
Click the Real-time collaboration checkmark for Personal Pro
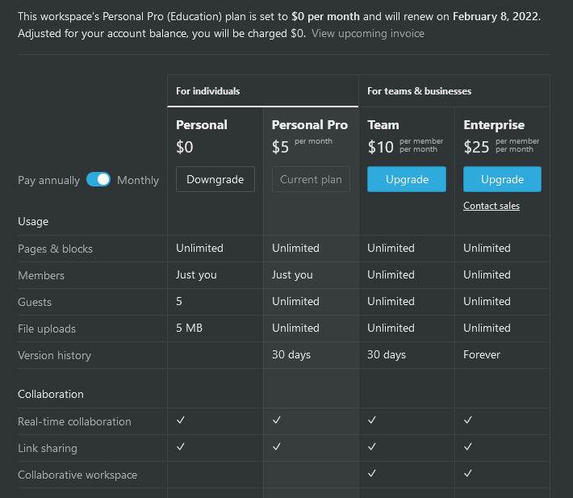tap(277, 421)
